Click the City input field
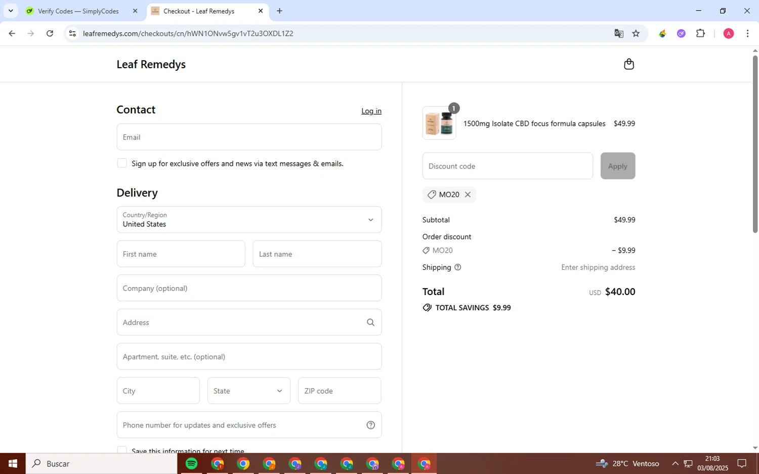 point(158,391)
